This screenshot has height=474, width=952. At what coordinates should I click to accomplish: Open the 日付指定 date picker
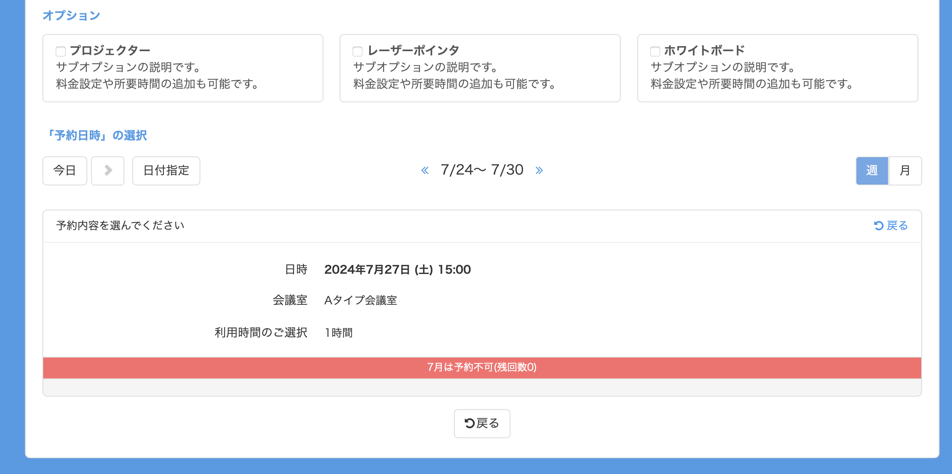pos(166,170)
